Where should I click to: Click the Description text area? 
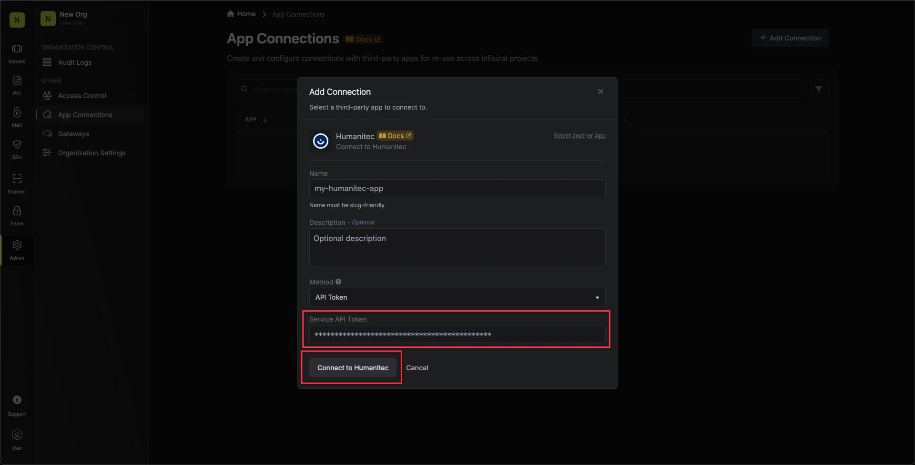pos(457,247)
